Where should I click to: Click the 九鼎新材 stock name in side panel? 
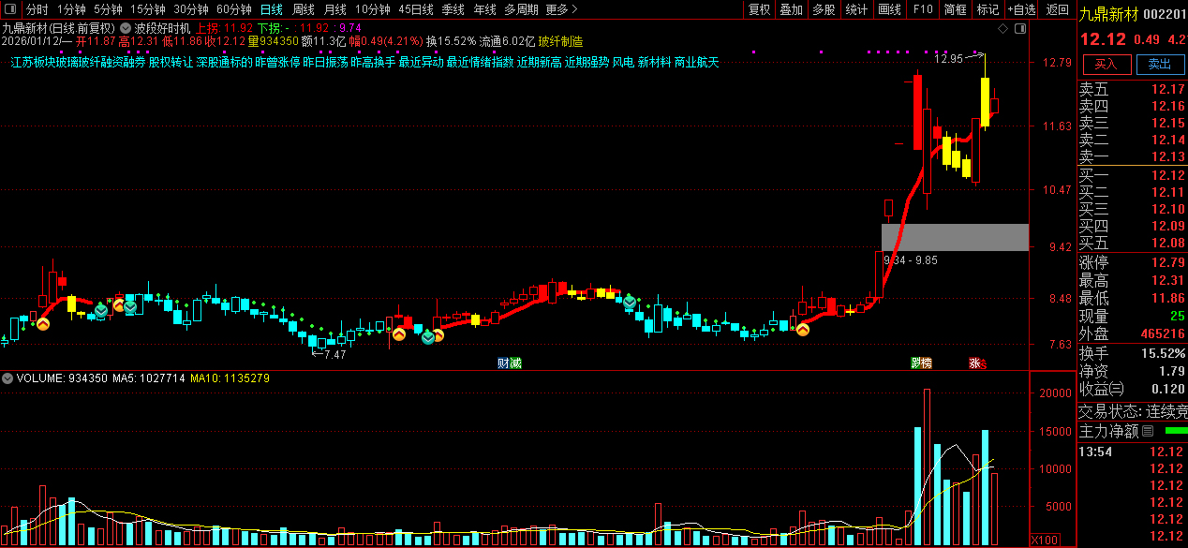pyautogui.click(x=1109, y=13)
